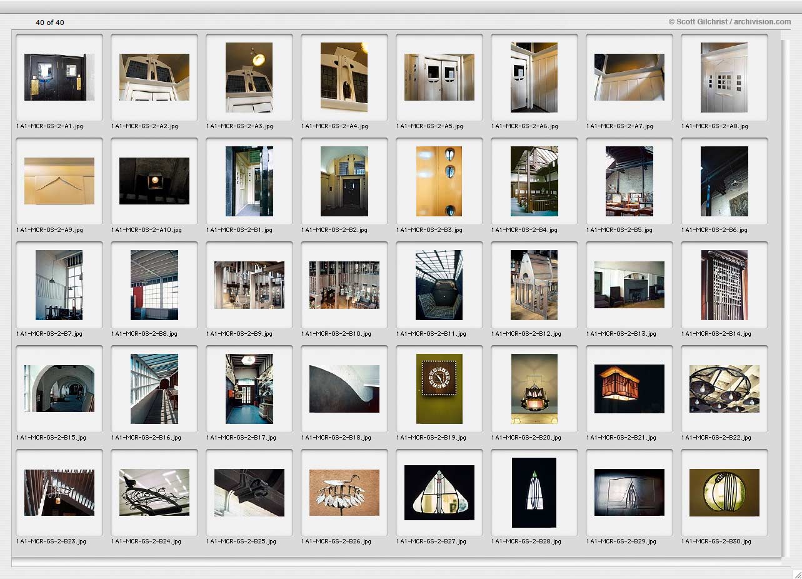The width and height of the screenshot is (802, 579).
Task: Select thumbnail 1A1-MCR-GS-2-B5.jpg
Action: pos(629,181)
